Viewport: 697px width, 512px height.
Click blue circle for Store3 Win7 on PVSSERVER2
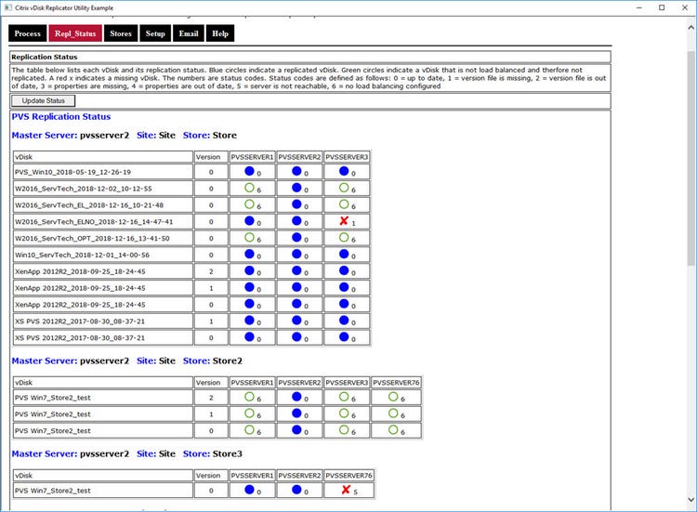point(296,490)
